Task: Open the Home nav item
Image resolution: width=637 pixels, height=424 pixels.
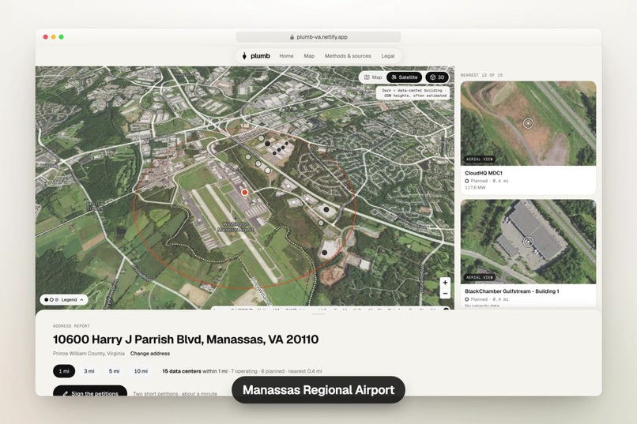Action: point(286,56)
